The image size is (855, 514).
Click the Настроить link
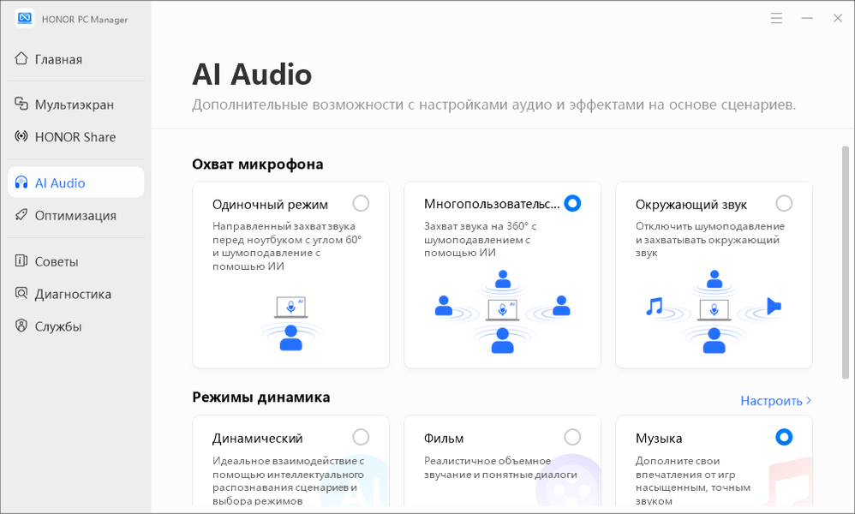tap(775, 401)
